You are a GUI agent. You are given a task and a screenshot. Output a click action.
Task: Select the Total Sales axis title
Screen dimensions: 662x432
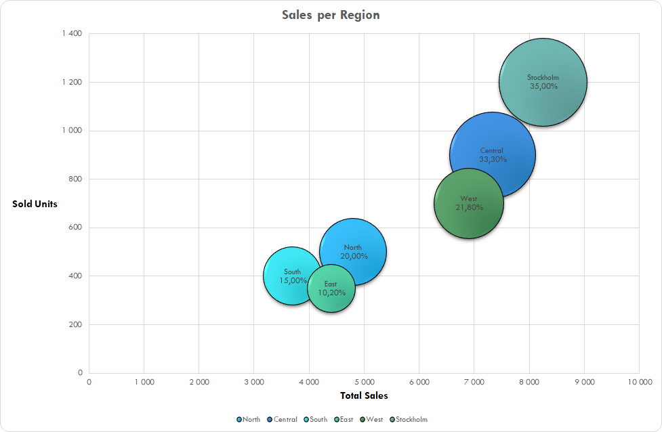(x=364, y=395)
